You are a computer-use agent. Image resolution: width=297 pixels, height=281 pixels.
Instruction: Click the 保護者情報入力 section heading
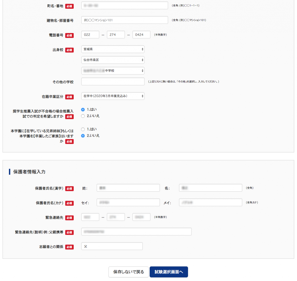point(29,172)
